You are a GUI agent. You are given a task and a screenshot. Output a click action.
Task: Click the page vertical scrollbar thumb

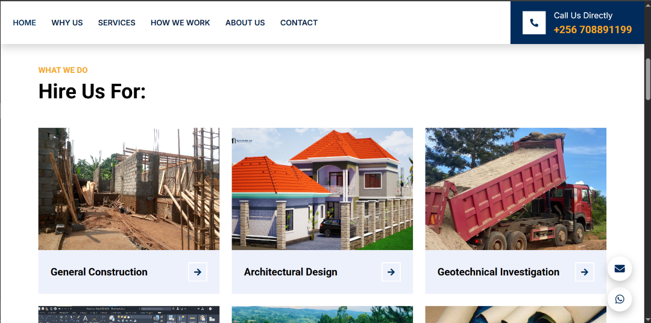647,79
